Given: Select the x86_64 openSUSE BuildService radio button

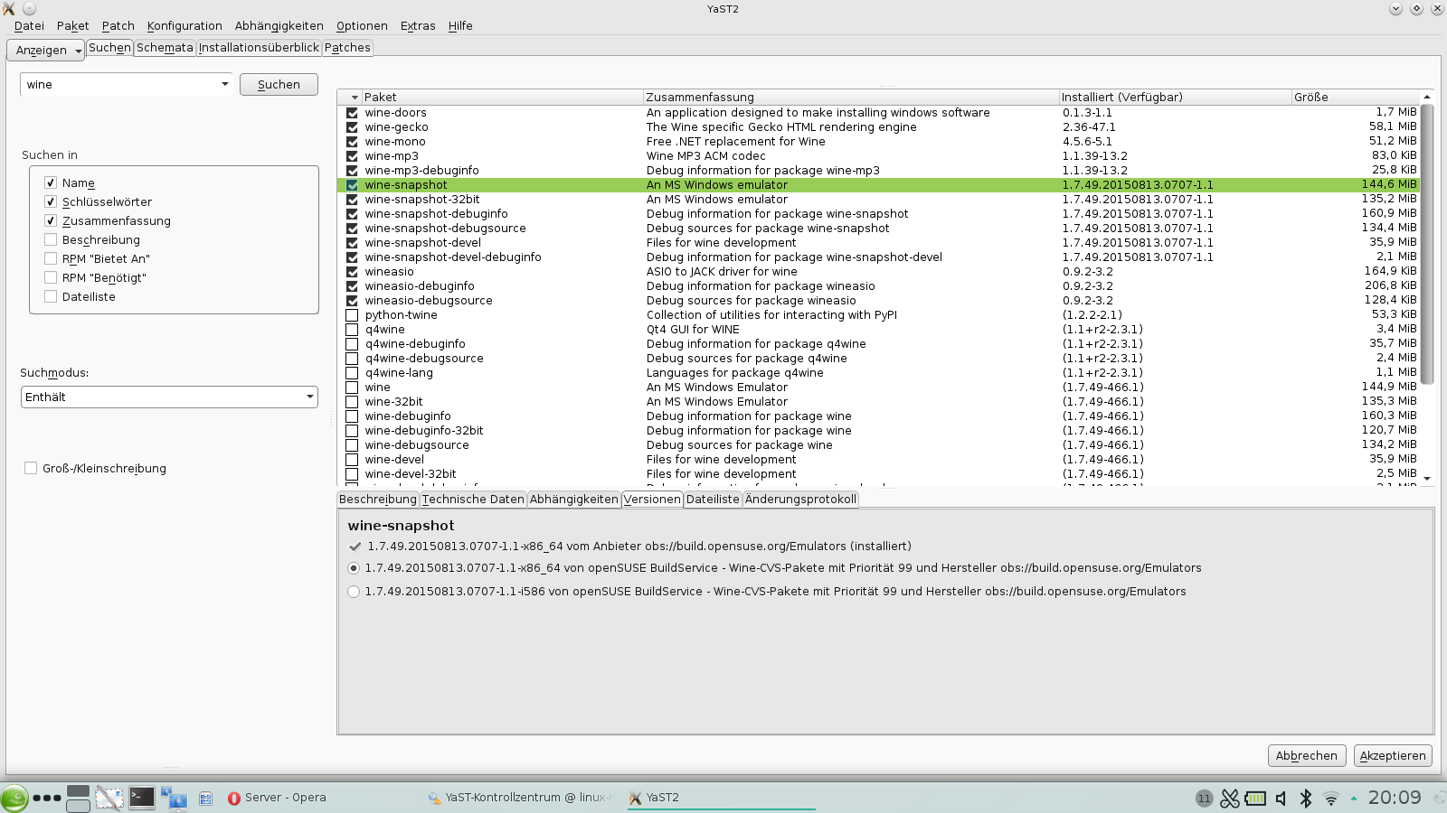Looking at the screenshot, I should pos(354,568).
